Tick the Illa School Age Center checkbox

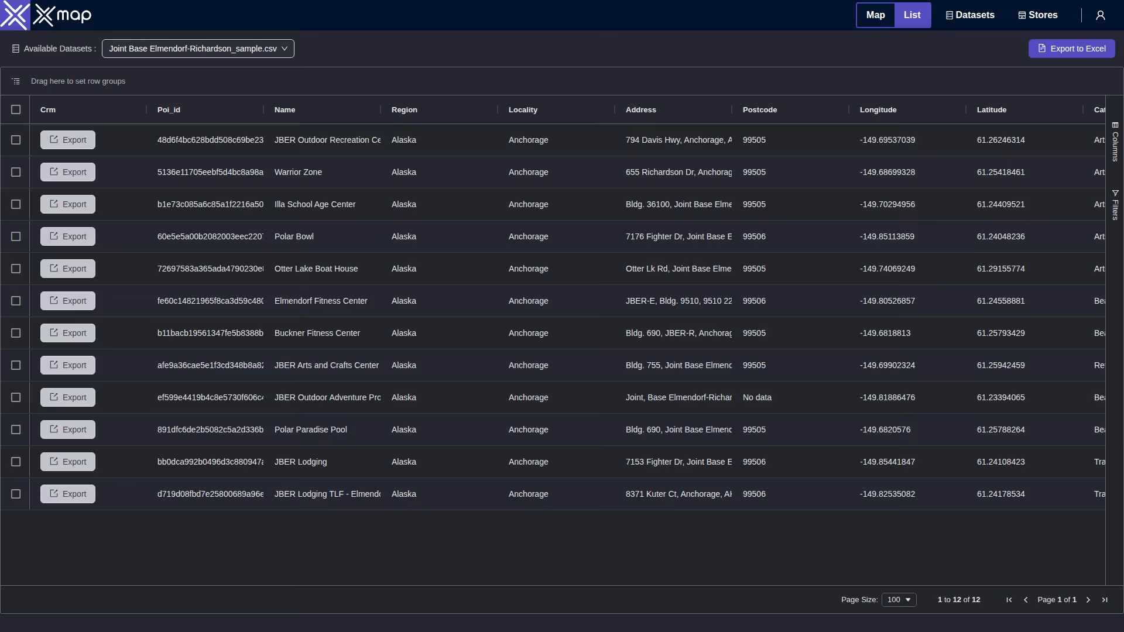[x=16, y=204]
